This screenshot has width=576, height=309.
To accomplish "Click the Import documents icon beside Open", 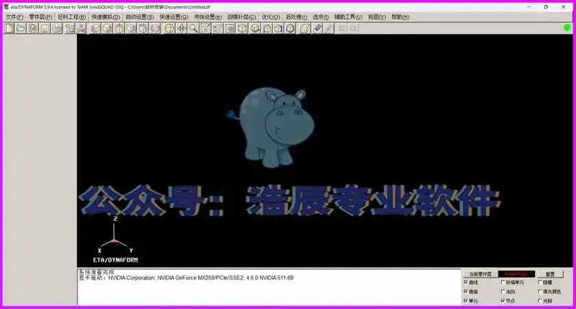I will point(33,28).
